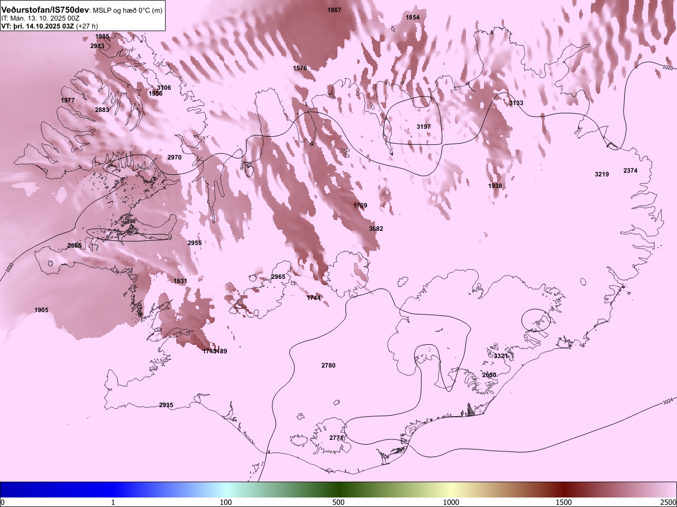Click the 2955 height value

coord(195,243)
